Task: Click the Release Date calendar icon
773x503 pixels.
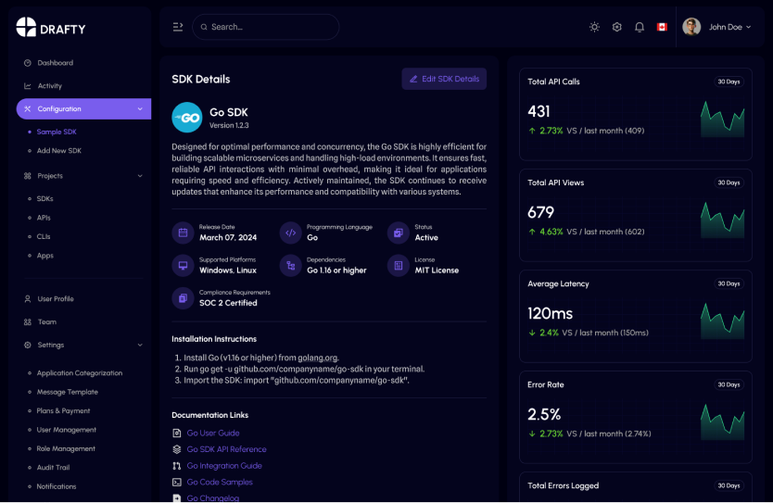Action: (183, 233)
